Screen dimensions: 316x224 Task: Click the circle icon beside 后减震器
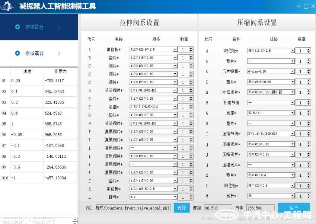(x=17, y=53)
